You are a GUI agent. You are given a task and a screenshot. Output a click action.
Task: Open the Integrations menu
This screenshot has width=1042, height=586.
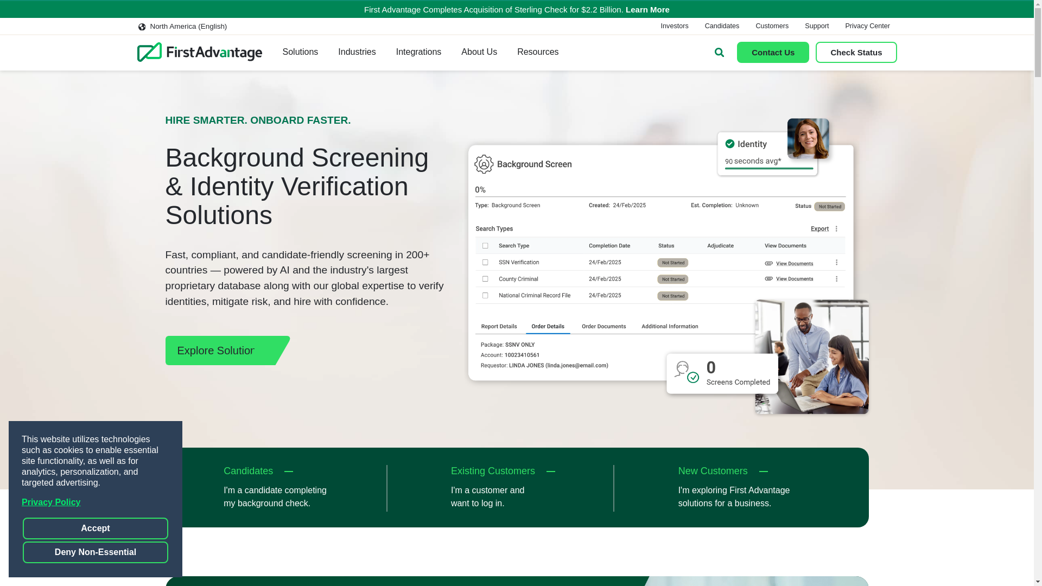point(418,52)
